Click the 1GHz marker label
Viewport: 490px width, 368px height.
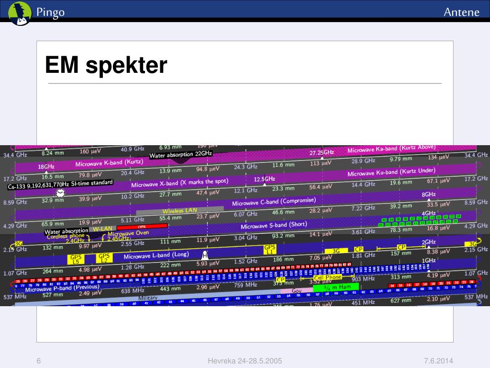coord(429,260)
